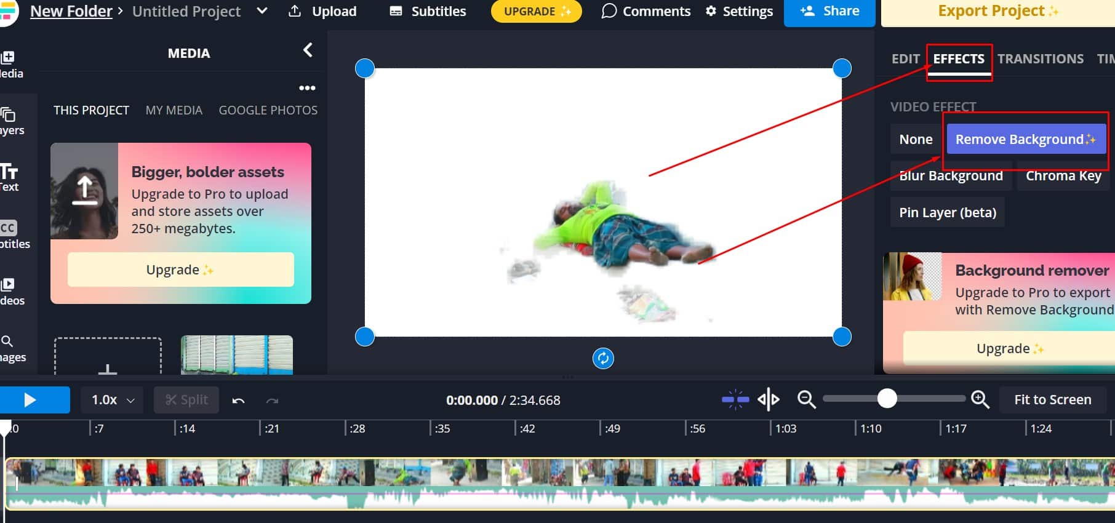1115x523 pixels.
Task: Open the Comments panel
Action: [645, 11]
